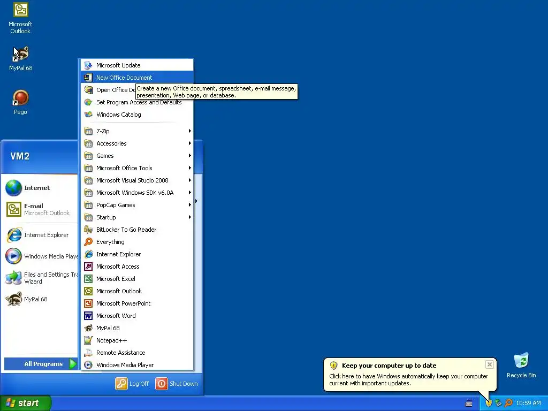548x411 pixels.
Task: Expand the 7-Zip submenu
Action: coord(137,131)
